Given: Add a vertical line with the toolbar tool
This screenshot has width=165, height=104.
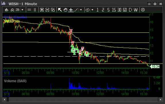Looking at the screenshot, I should [x=35, y=10].
